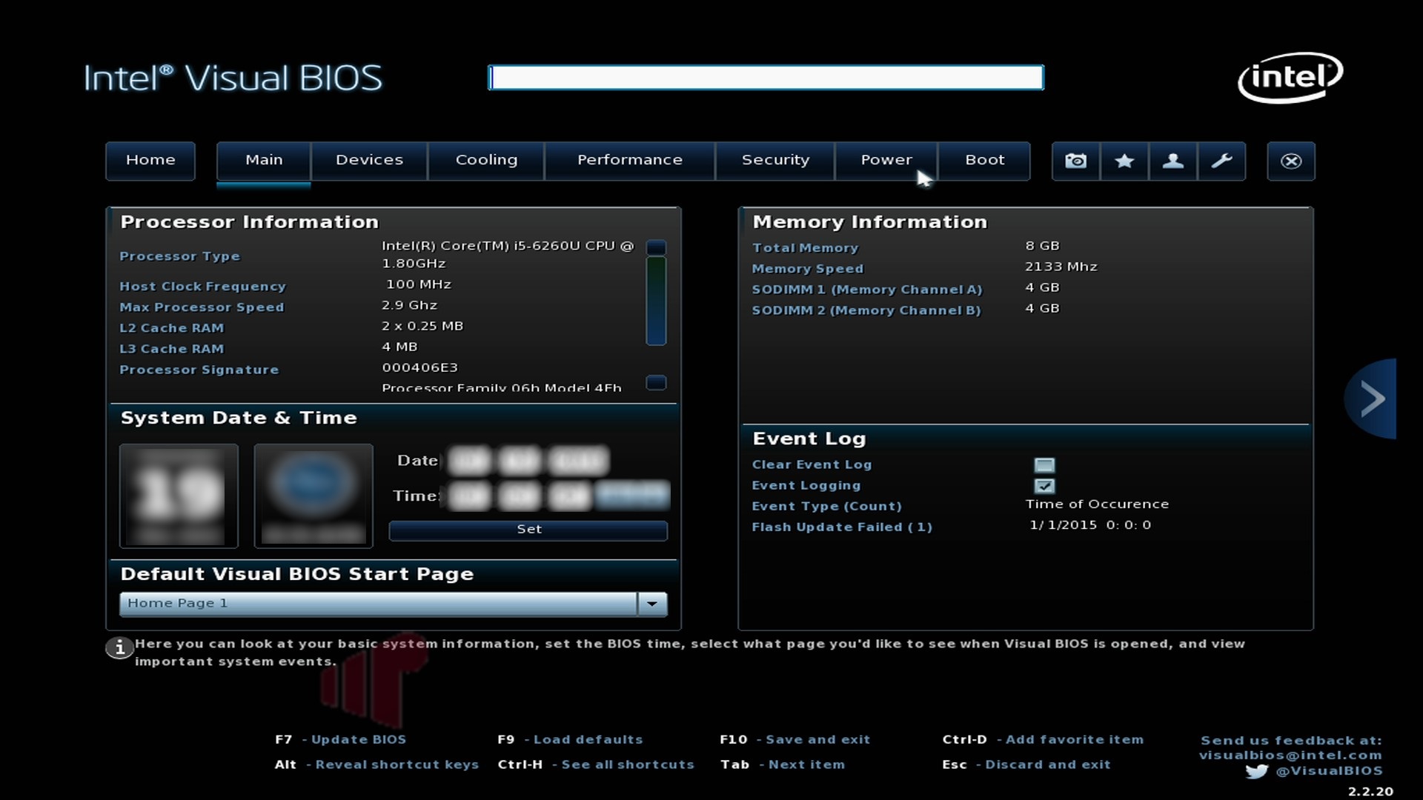
Task: Click Tab Next item shortcut
Action: 783,765
